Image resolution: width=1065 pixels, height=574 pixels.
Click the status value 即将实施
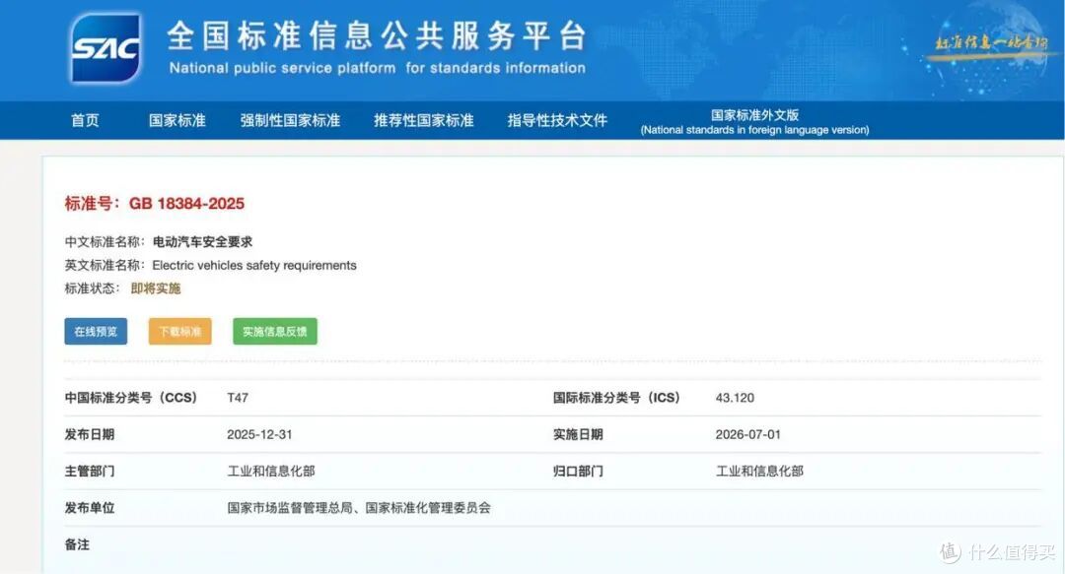click(x=156, y=288)
